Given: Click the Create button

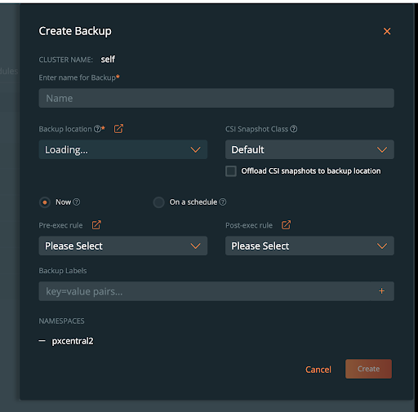Looking at the screenshot, I should (368, 369).
